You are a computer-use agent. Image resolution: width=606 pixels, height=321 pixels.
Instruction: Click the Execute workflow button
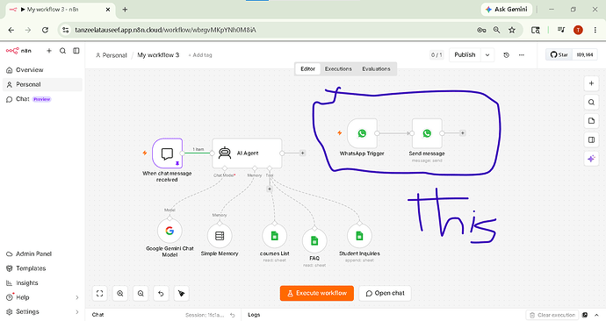point(317,293)
